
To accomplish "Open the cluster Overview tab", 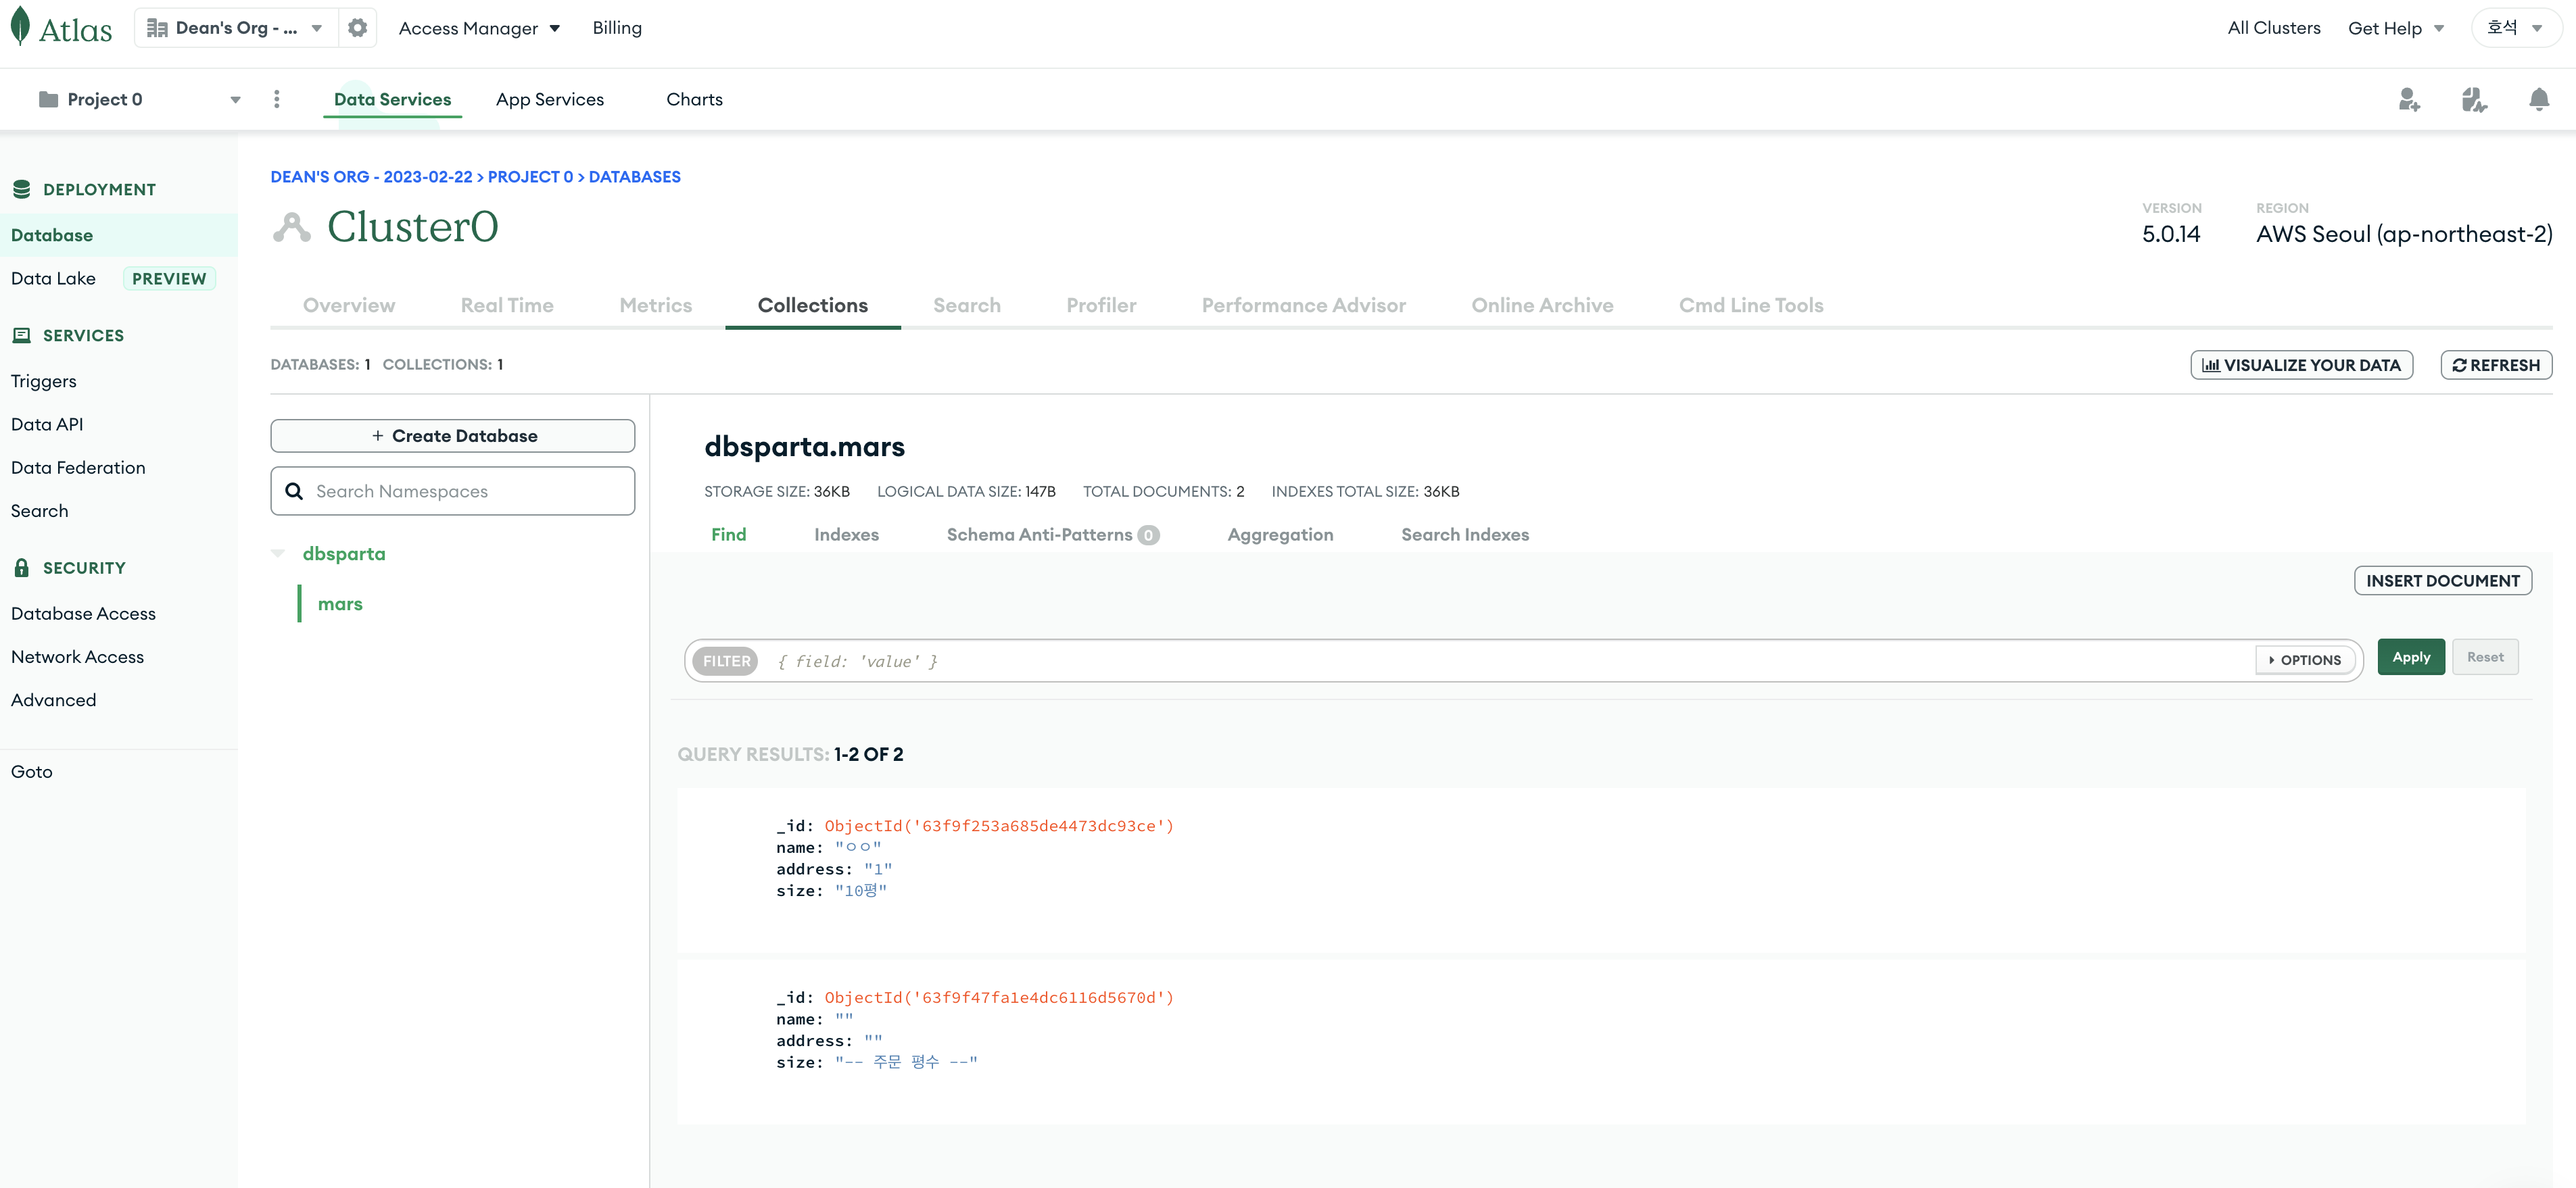I will click(x=349, y=305).
